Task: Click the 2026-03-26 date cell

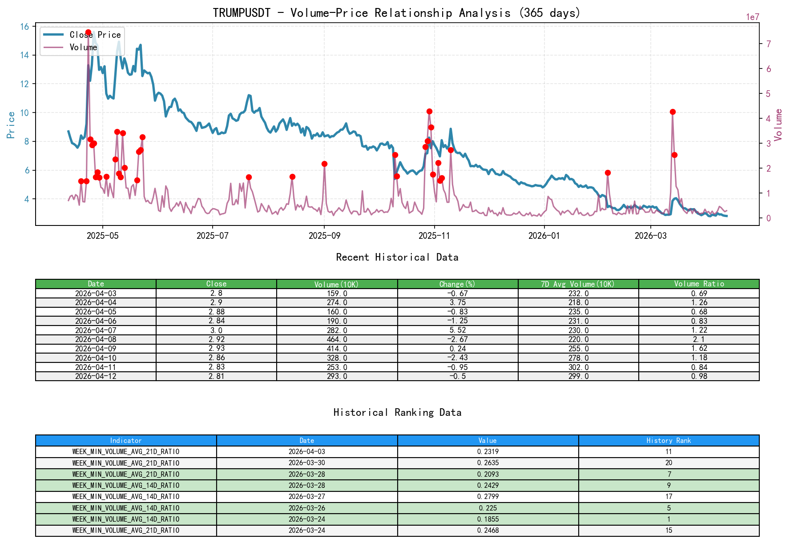Action: point(307,508)
